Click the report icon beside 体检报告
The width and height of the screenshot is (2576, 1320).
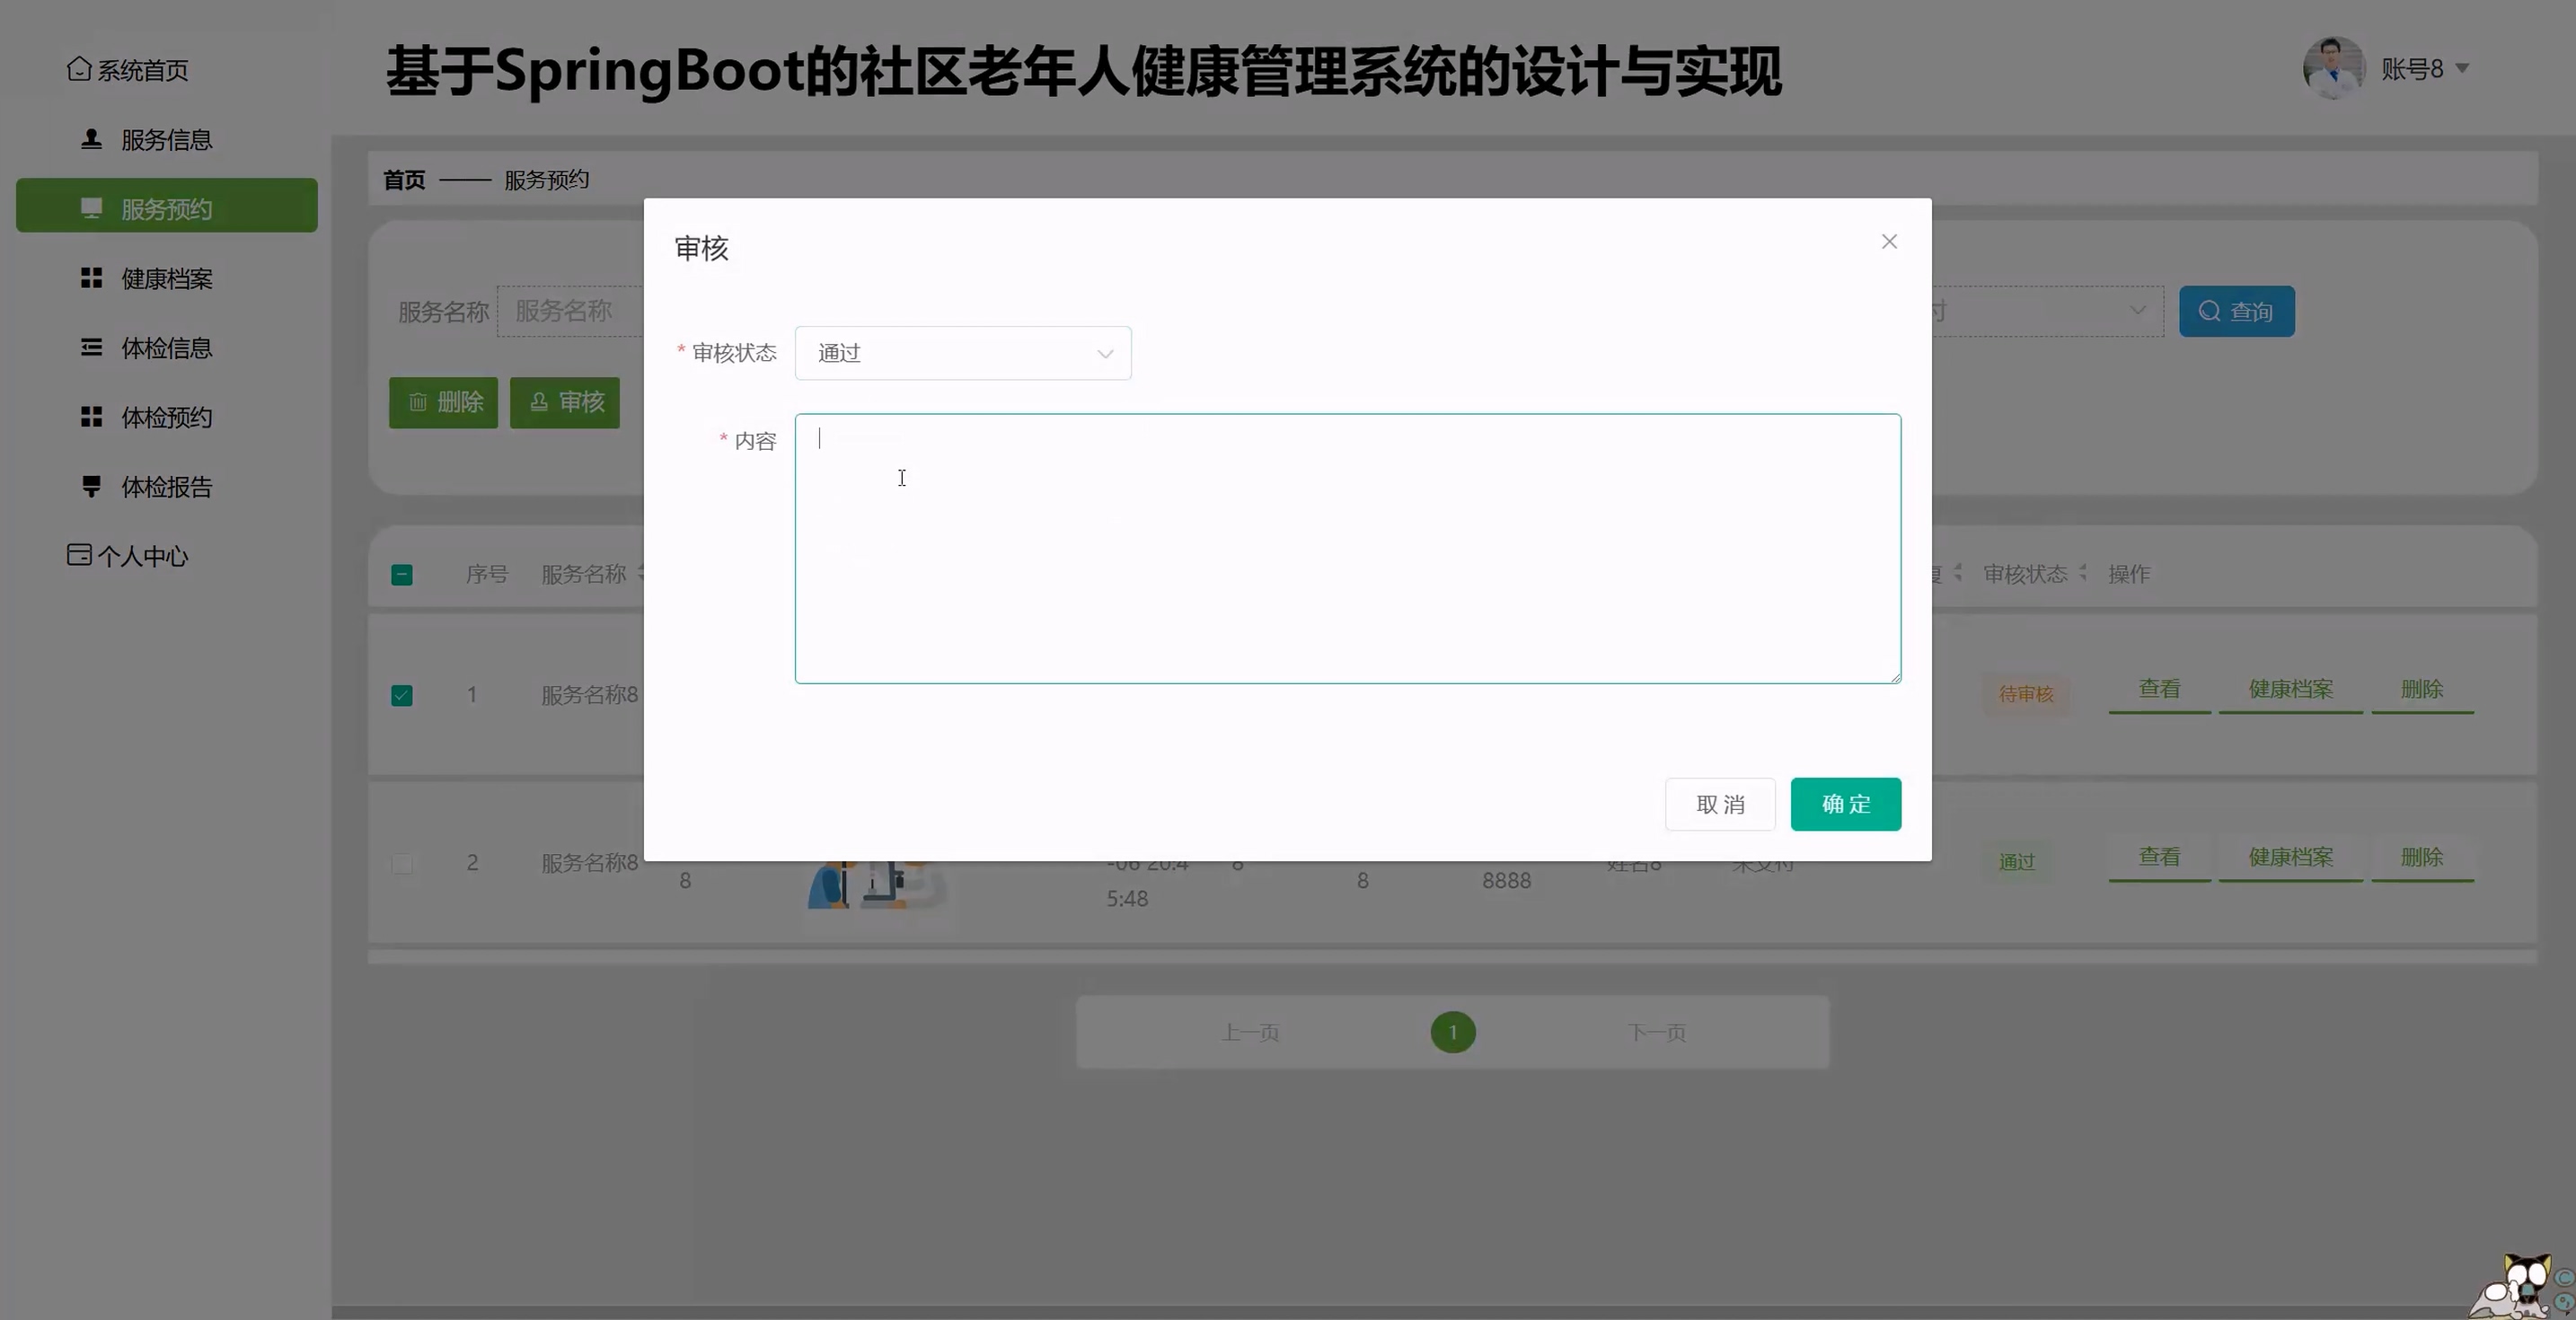[91, 486]
